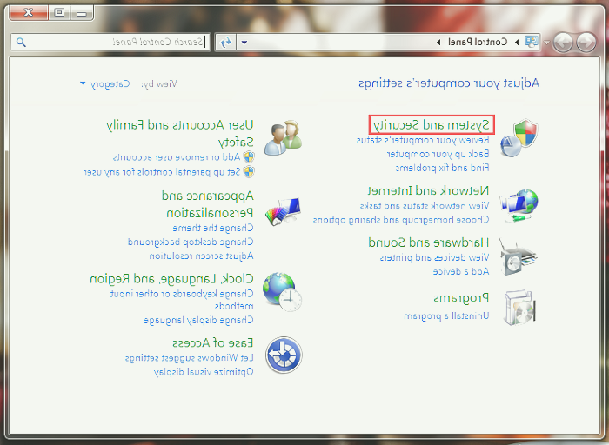609x445 pixels.
Task: Click the Ease of Access icon
Action: 283,355
